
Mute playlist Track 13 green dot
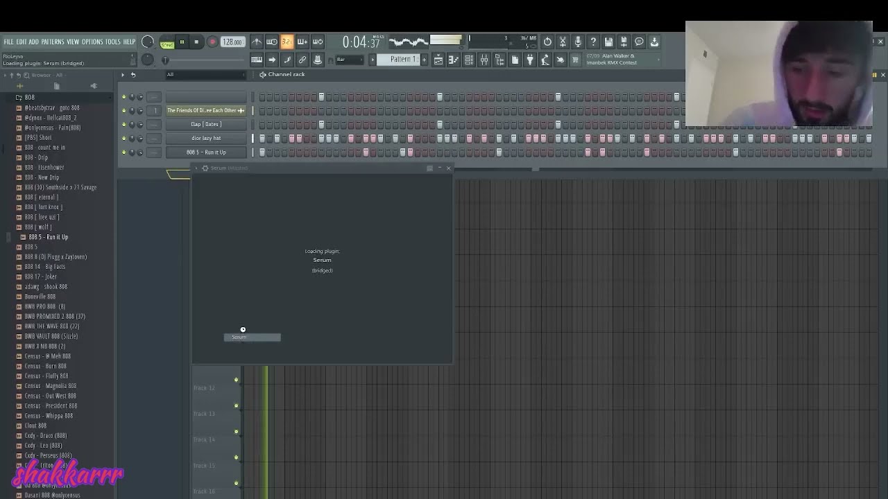pos(236,405)
